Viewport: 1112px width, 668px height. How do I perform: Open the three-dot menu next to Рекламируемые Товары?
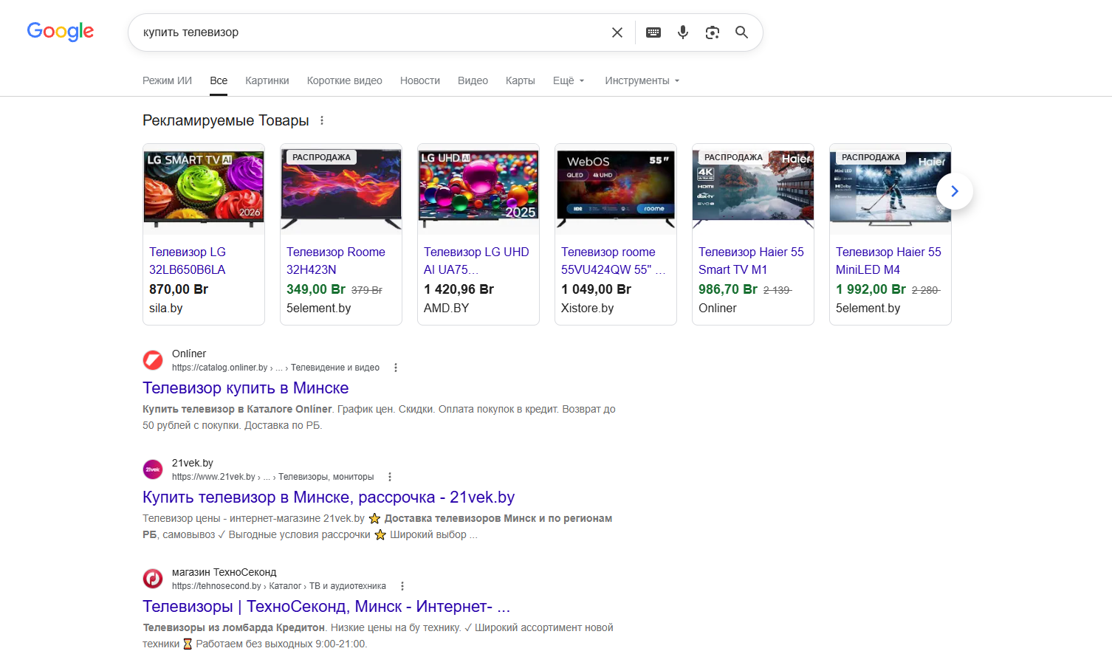[322, 120]
